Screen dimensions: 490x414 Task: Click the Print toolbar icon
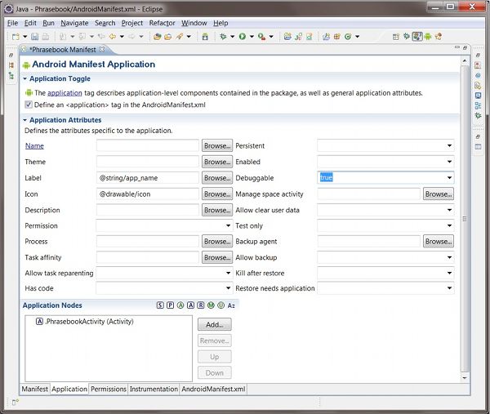[45, 37]
